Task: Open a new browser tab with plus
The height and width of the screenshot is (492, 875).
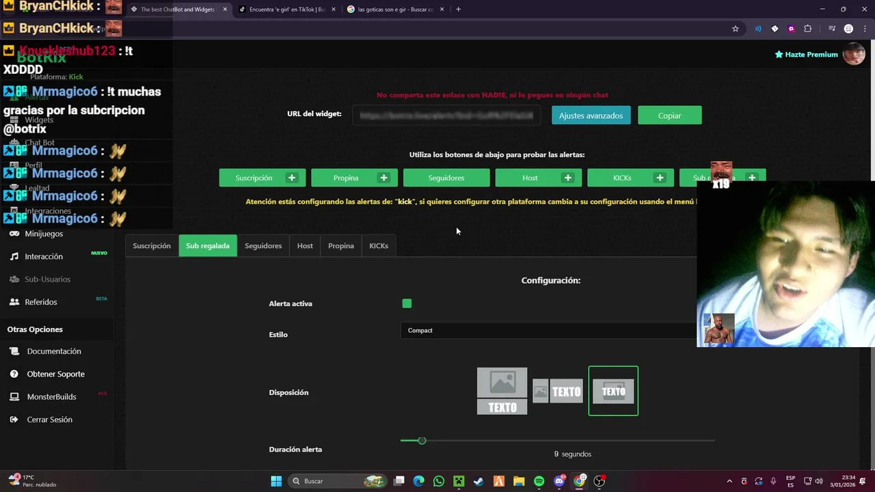Action: 458,10
